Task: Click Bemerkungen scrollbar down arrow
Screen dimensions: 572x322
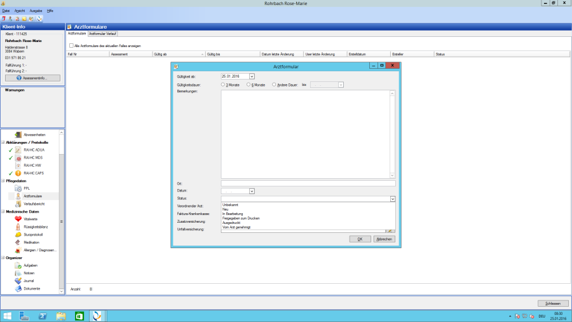Action: (x=392, y=176)
